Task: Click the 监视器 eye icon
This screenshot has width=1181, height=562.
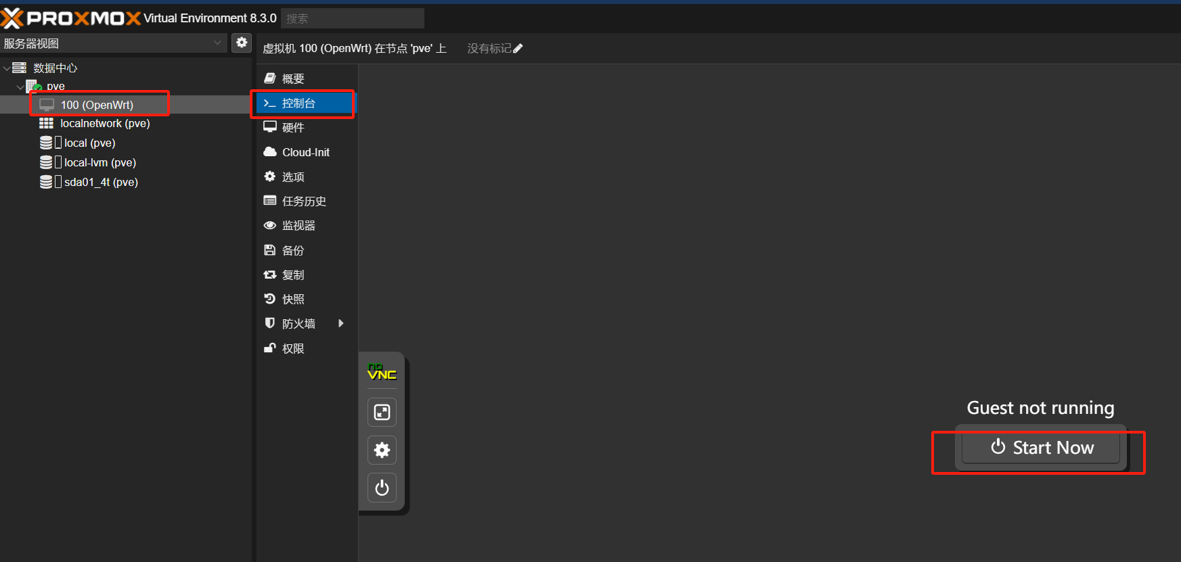Action: [270, 225]
